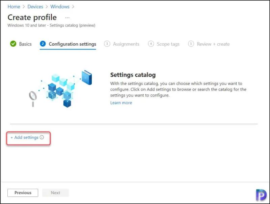Image resolution: width=270 pixels, height=204 pixels.
Task: Select the Configuration settings step
Action: pyautogui.click(x=72, y=44)
